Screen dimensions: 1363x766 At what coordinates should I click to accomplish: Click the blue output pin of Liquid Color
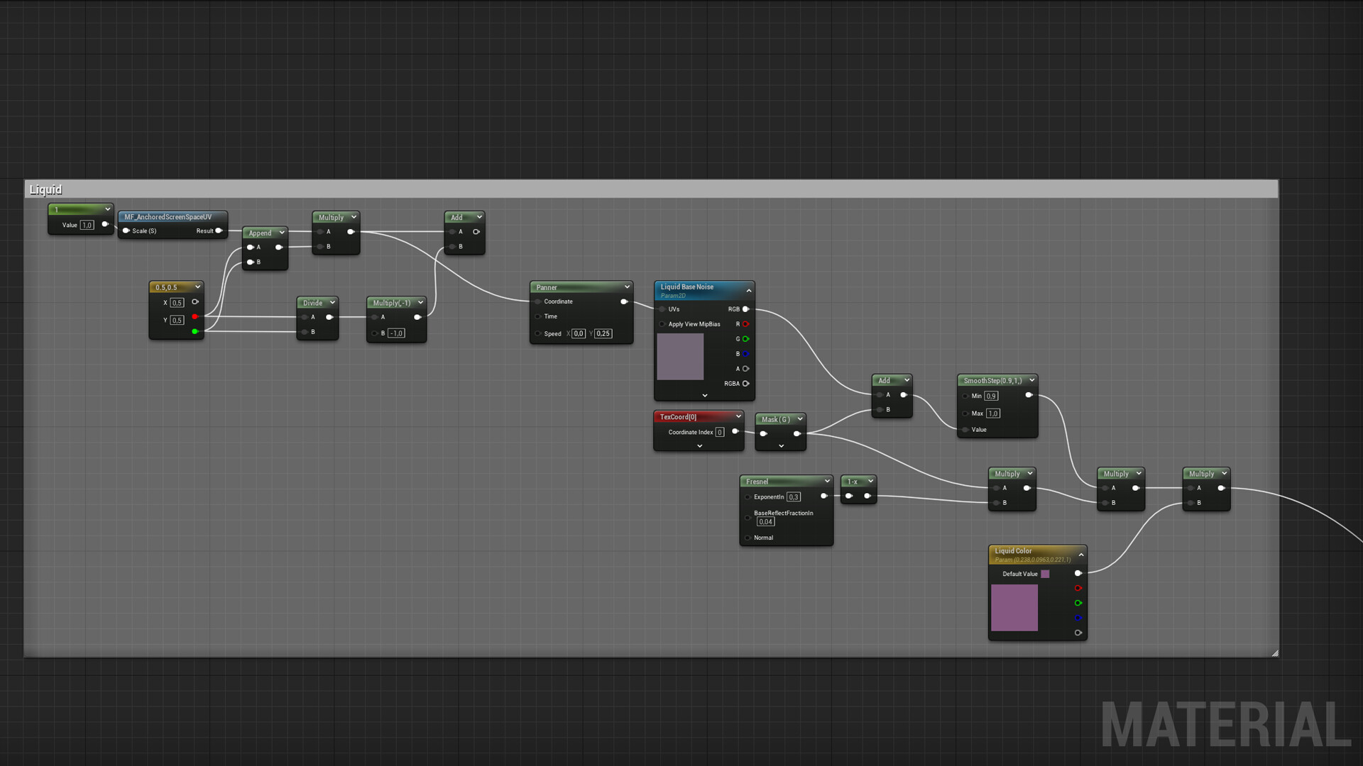(1078, 618)
